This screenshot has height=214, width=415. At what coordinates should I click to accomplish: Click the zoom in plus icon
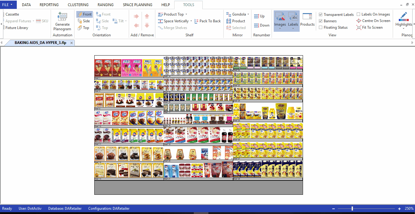coord(399,209)
